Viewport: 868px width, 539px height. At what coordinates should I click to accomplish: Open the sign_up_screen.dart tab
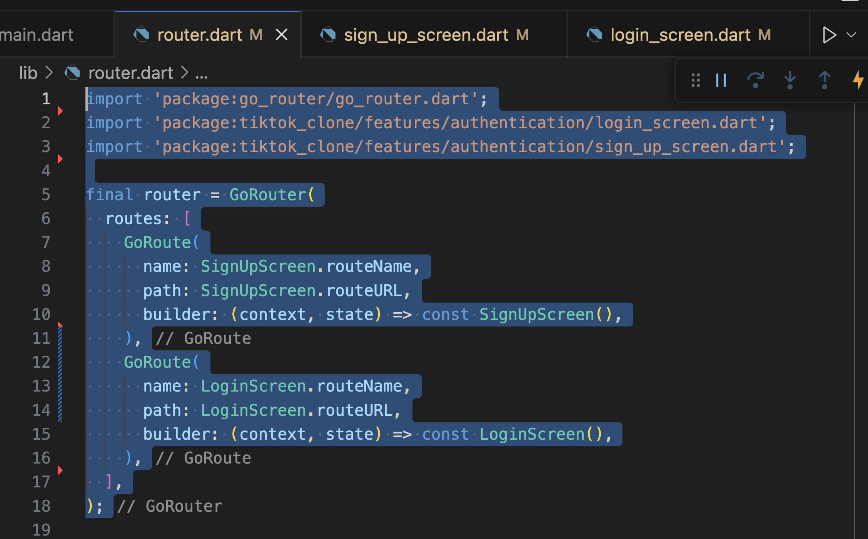(x=426, y=35)
